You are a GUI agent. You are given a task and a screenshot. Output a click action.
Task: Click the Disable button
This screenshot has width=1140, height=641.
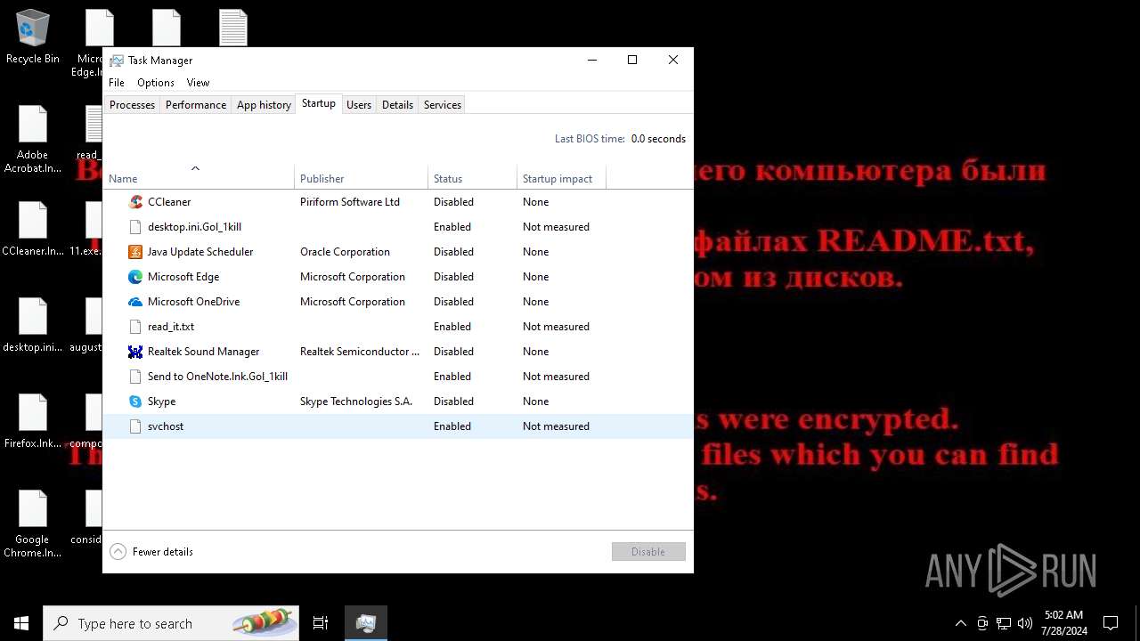point(648,552)
